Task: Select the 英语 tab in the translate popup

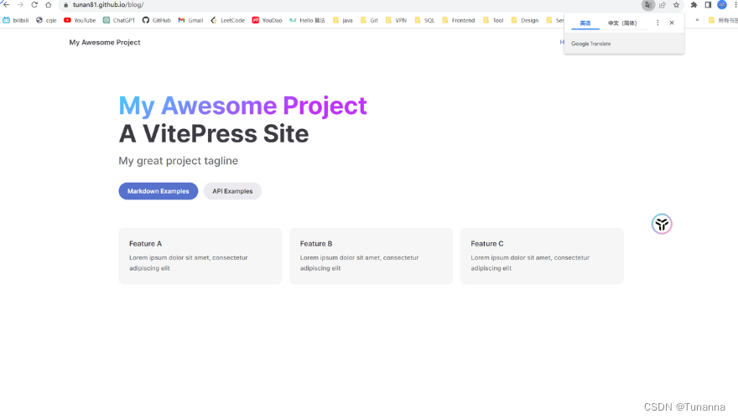Action: [585, 23]
